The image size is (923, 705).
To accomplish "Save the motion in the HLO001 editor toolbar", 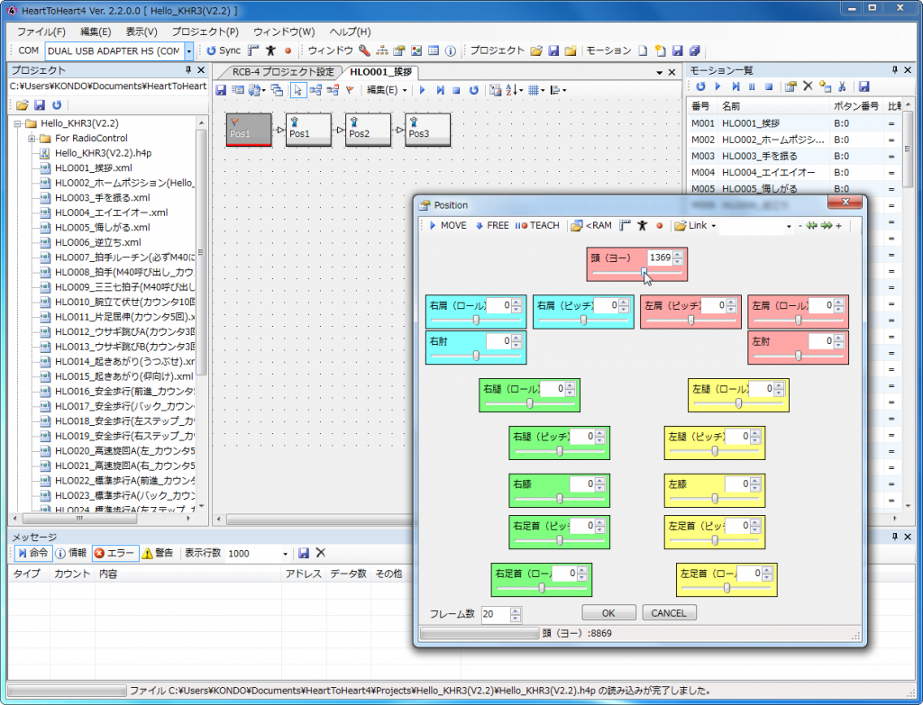I will point(221,90).
